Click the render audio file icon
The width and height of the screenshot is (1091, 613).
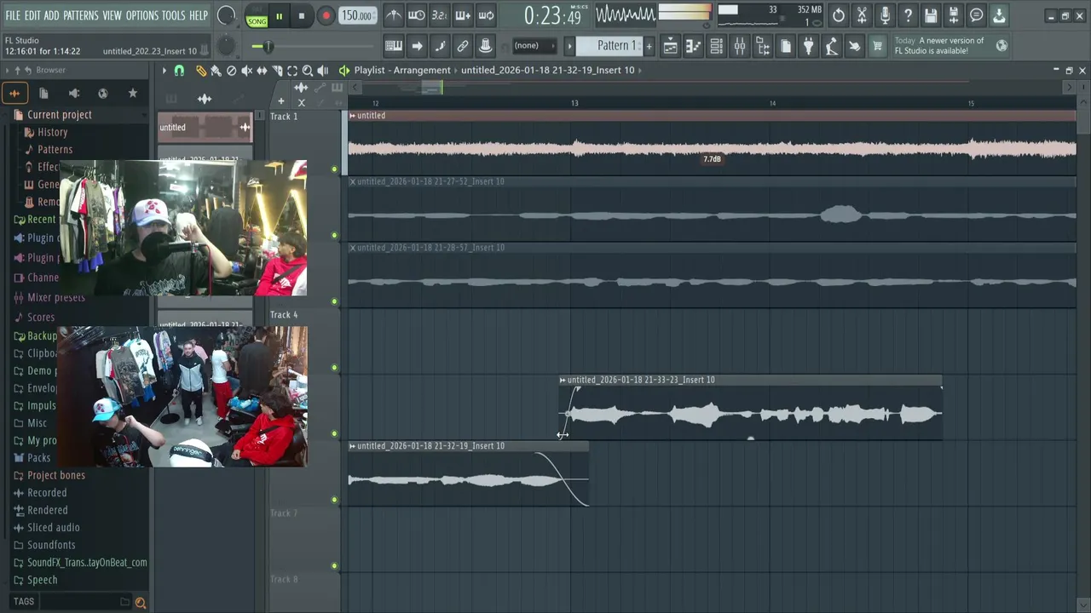[954, 15]
